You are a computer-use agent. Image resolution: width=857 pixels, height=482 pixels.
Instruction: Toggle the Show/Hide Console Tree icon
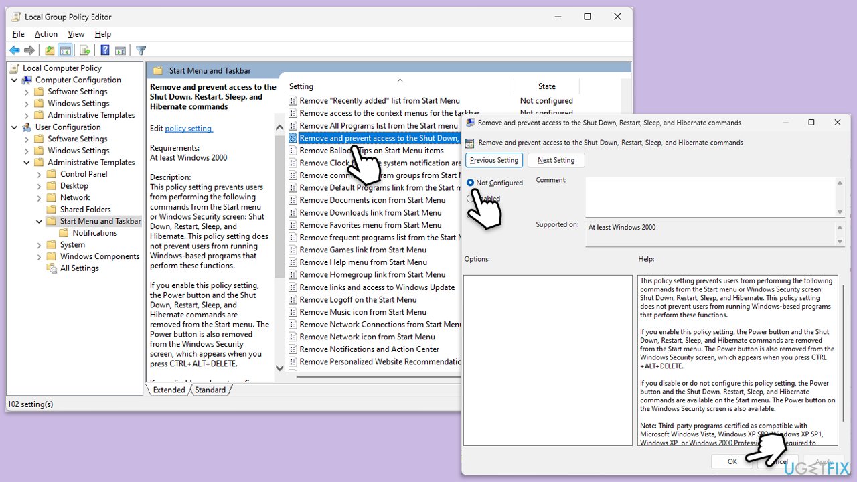pyautogui.click(x=66, y=50)
